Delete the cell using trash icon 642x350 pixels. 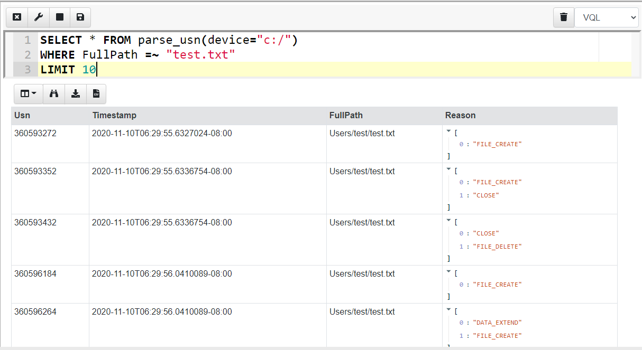coord(564,17)
